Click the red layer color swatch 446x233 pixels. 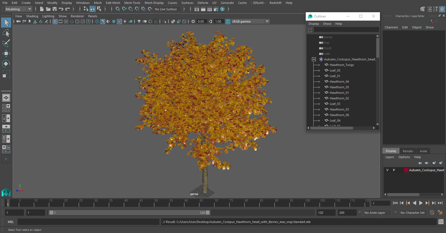click(x=406, y=170)
